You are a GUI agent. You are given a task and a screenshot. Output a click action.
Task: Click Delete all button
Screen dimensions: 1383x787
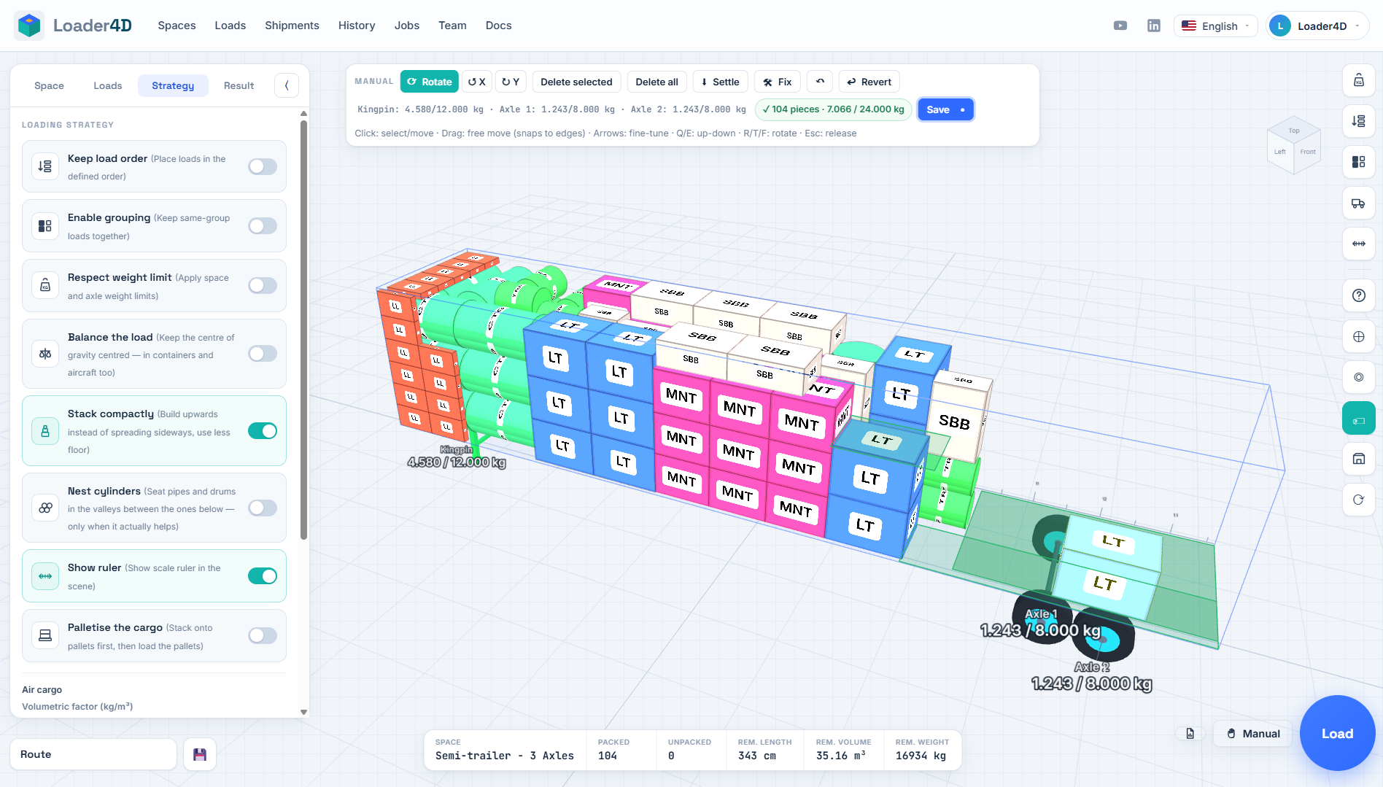coord(656,82)
